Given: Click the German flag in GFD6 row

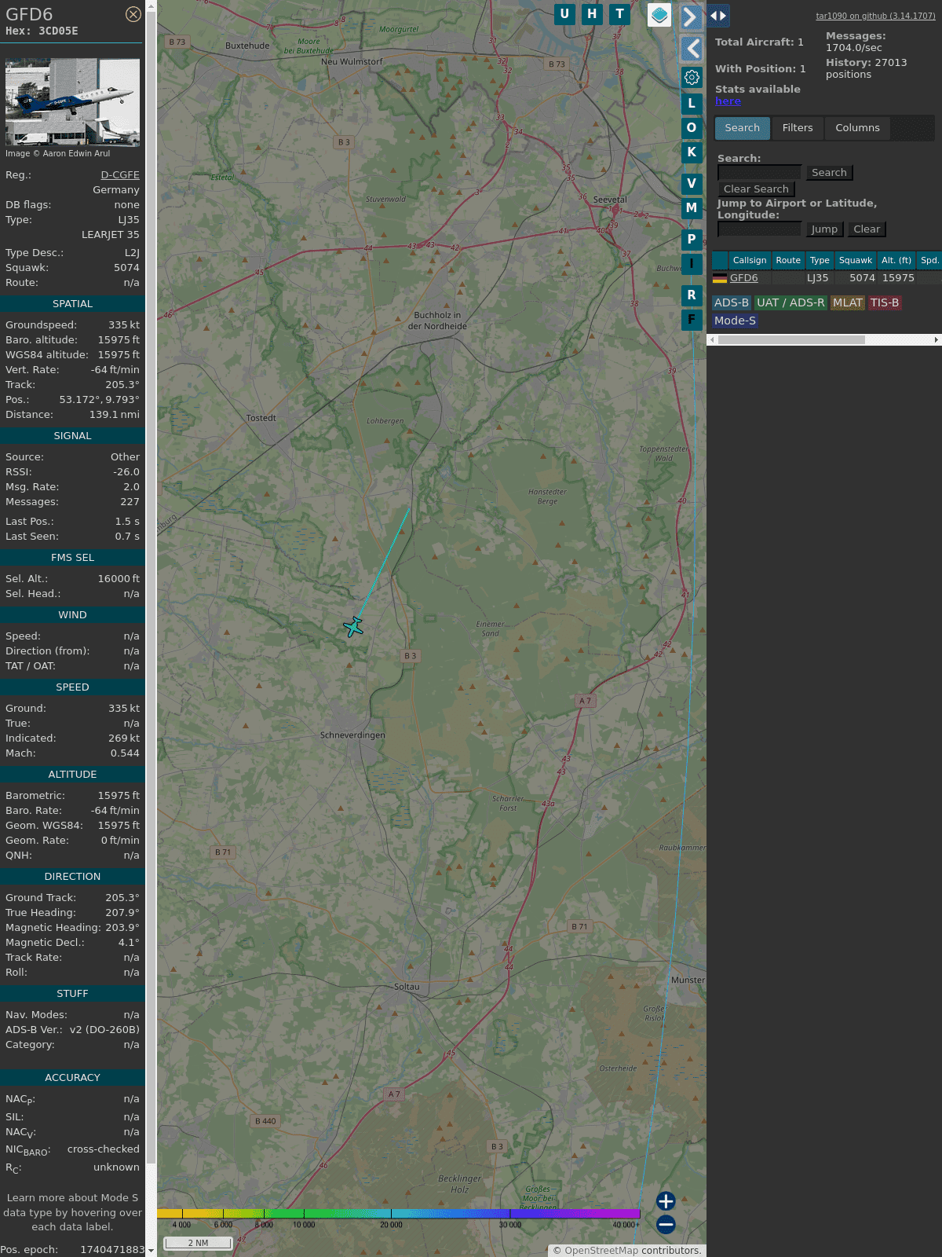Looking at the screenshot, I should tap(720, 278).
